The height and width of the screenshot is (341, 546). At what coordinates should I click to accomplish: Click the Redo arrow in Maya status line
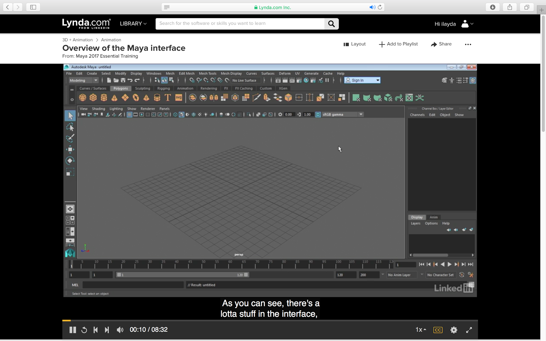click(x=137, y=80)
